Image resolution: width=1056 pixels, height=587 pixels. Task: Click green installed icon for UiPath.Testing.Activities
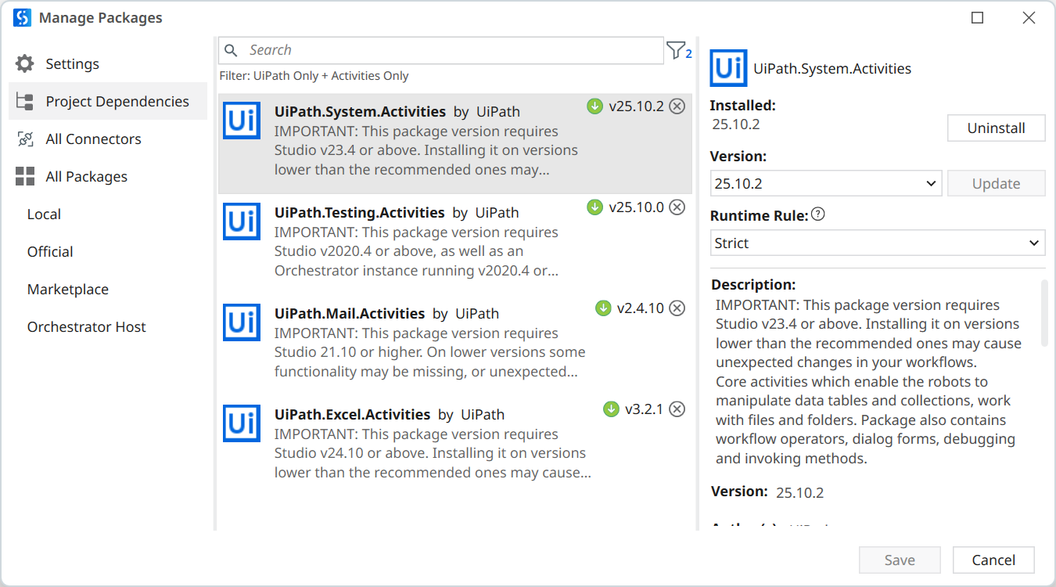click(594, 207)
